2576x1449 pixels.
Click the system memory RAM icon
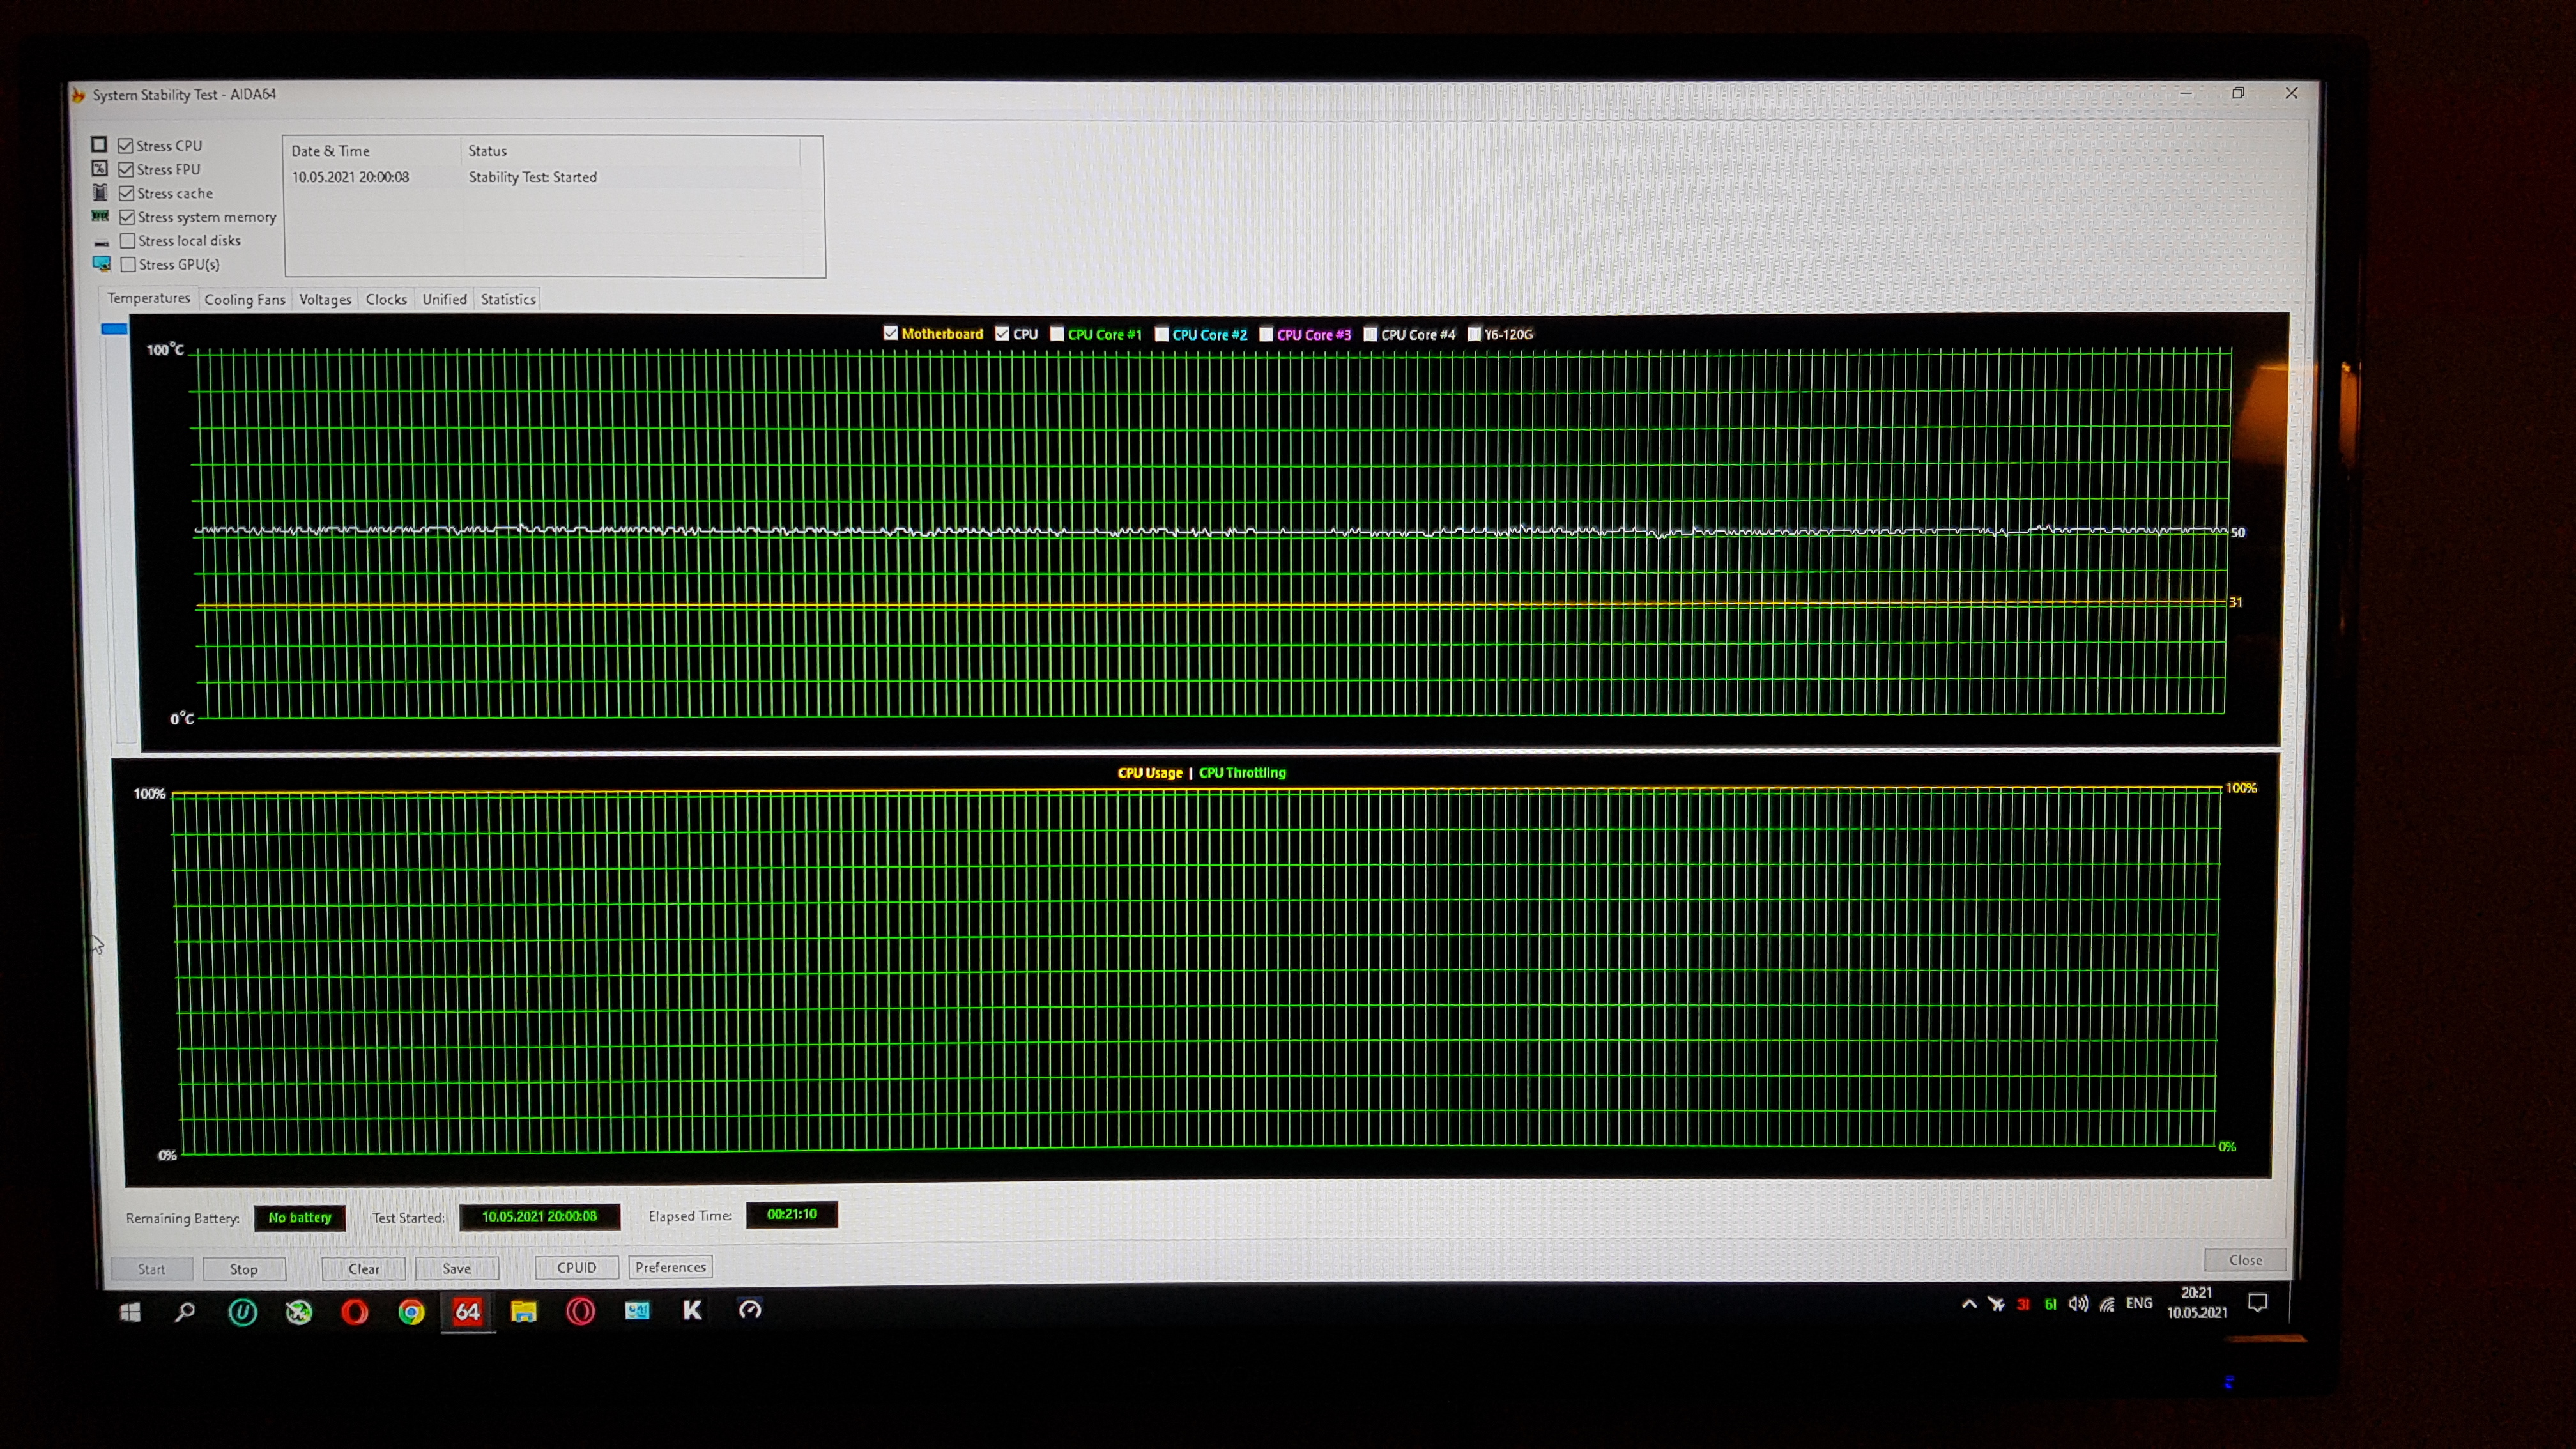point(100,216)
